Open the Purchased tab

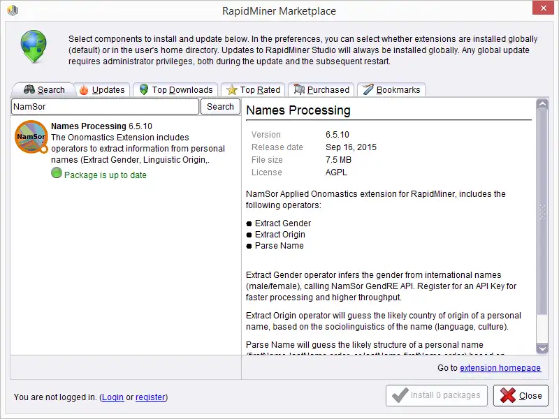321,90
